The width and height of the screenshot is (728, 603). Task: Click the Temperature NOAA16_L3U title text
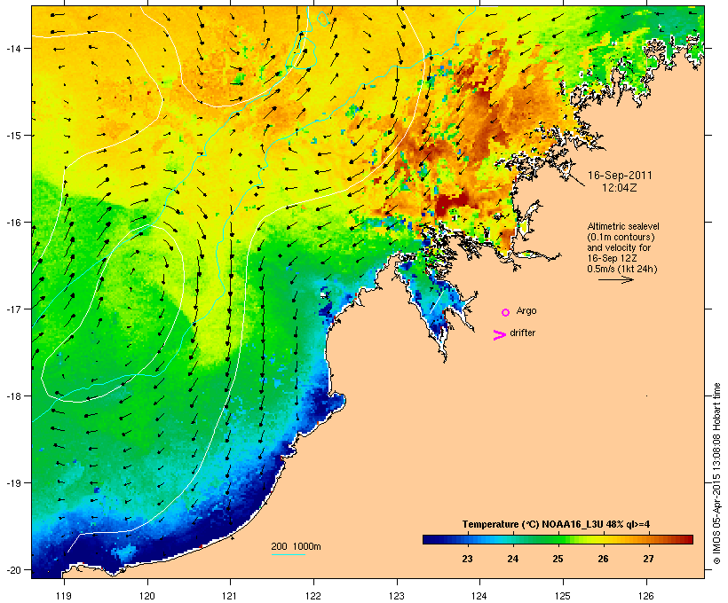(556, 524)
